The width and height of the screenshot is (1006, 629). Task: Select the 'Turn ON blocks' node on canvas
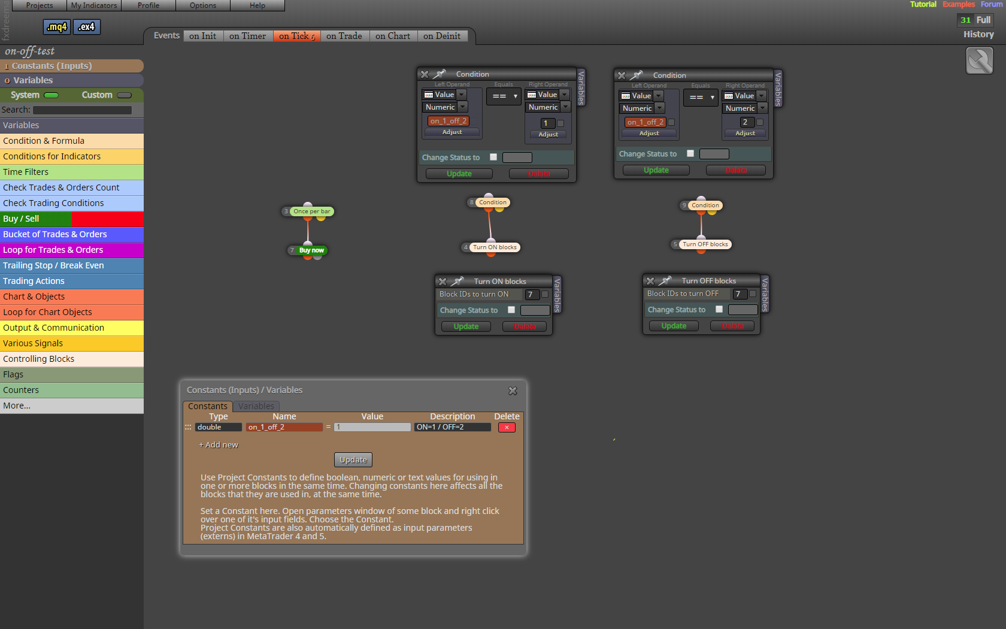[x=495, y=247]
